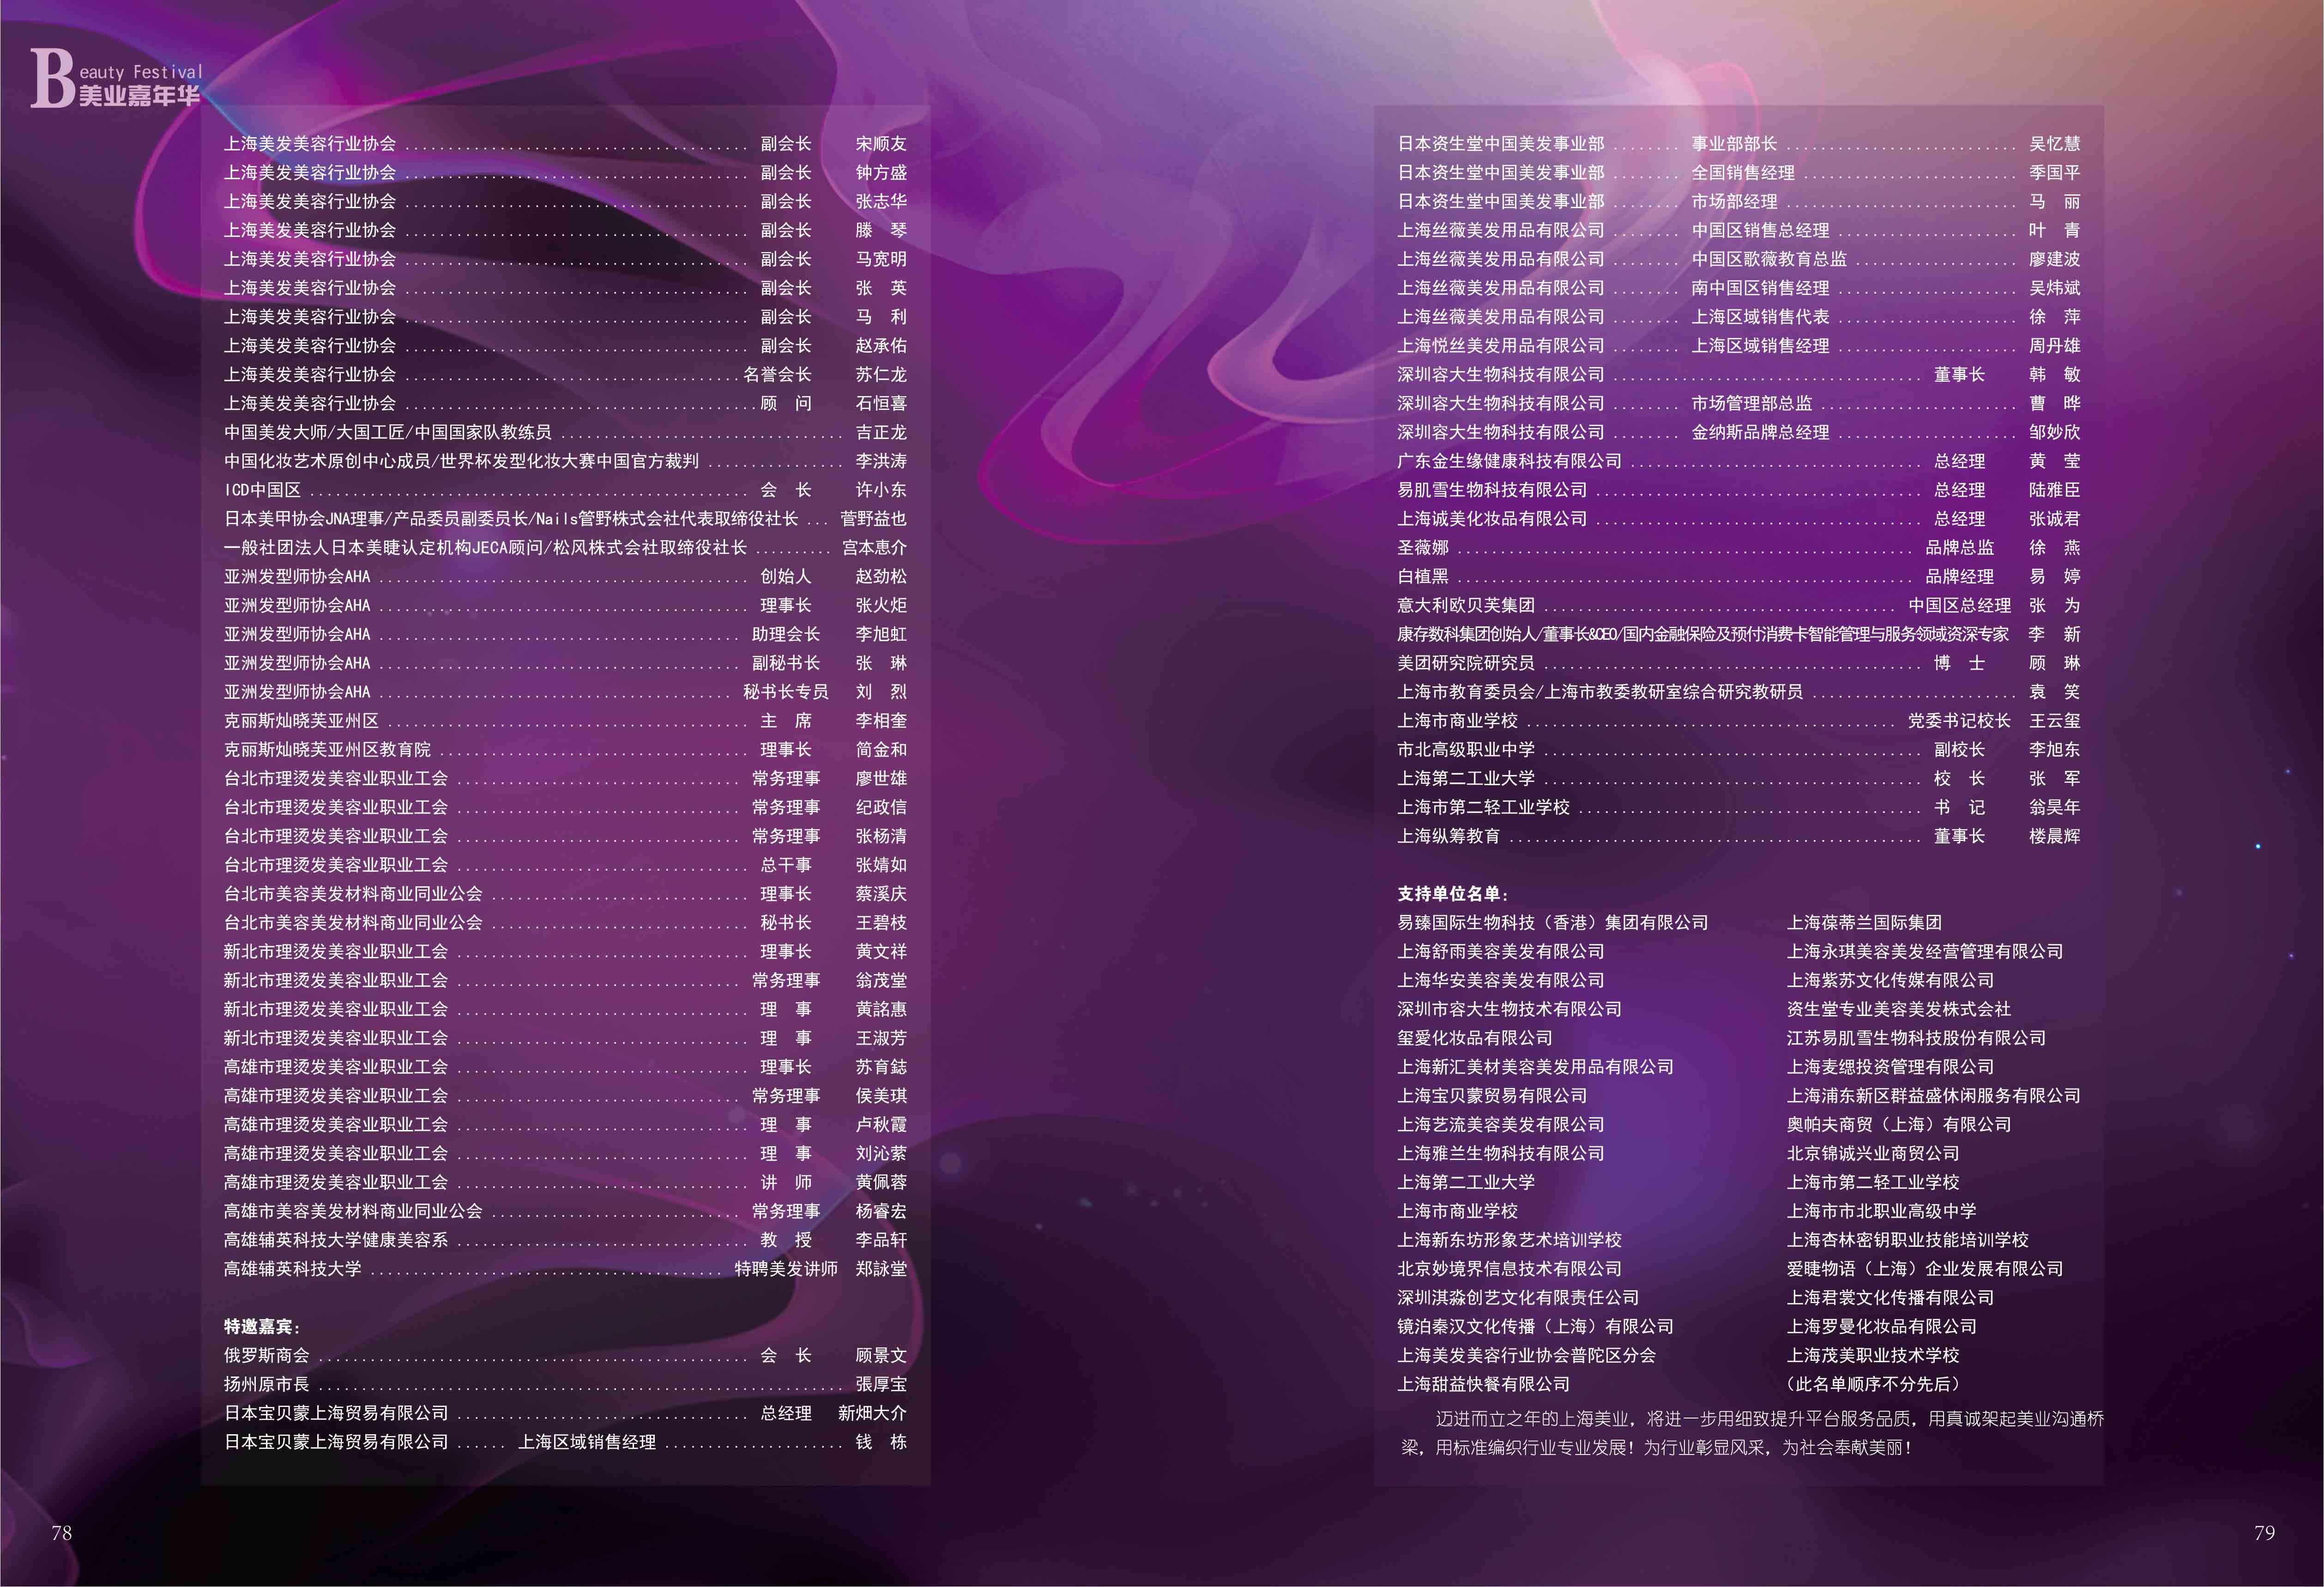Select 俄罗斯商会 under special guests

pyautogui.click(x=267, y=1355)
